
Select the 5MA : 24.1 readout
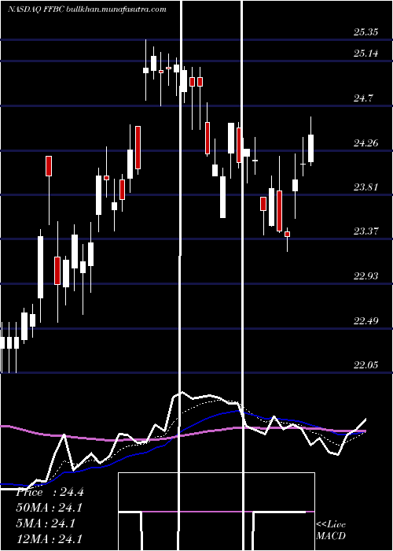coord(46,523)
